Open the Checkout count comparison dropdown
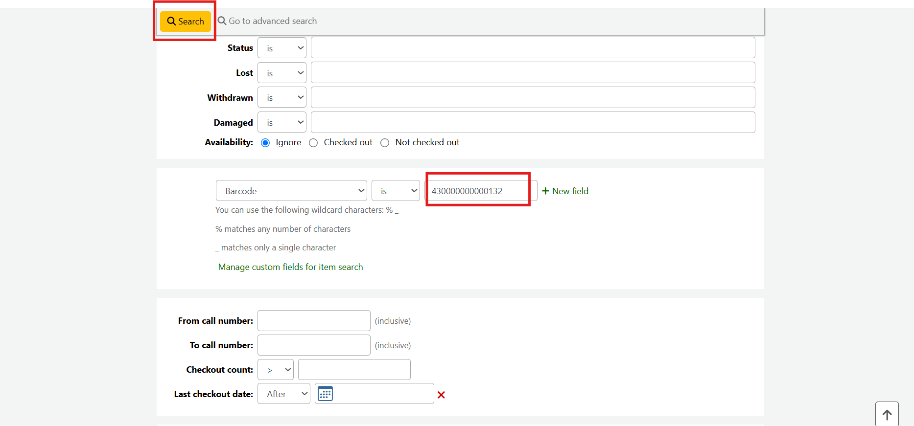Image resolution: width=914 pixels, height=426 pixels. pos(276,370)
